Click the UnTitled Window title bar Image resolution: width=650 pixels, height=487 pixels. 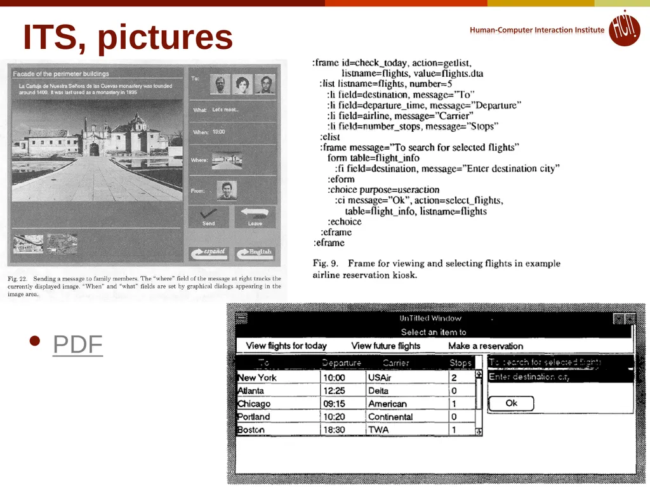(430, 318)
